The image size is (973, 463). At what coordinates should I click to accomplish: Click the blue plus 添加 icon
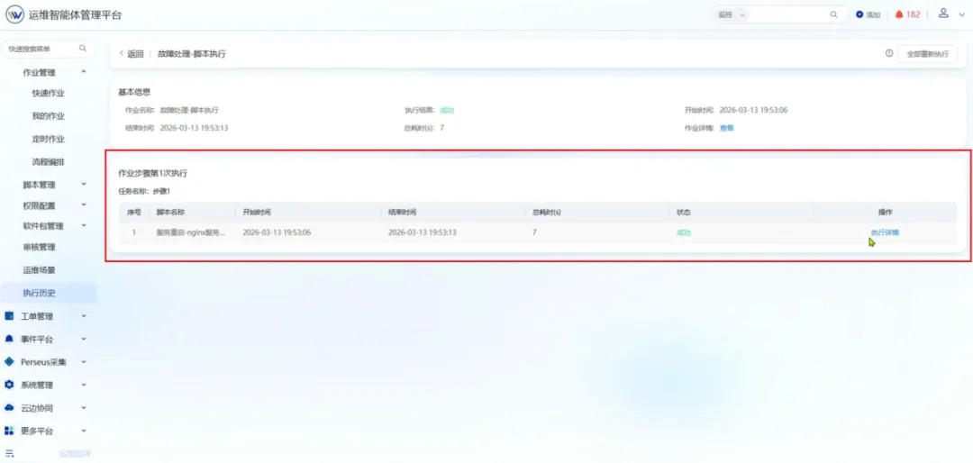pos(859,15)
